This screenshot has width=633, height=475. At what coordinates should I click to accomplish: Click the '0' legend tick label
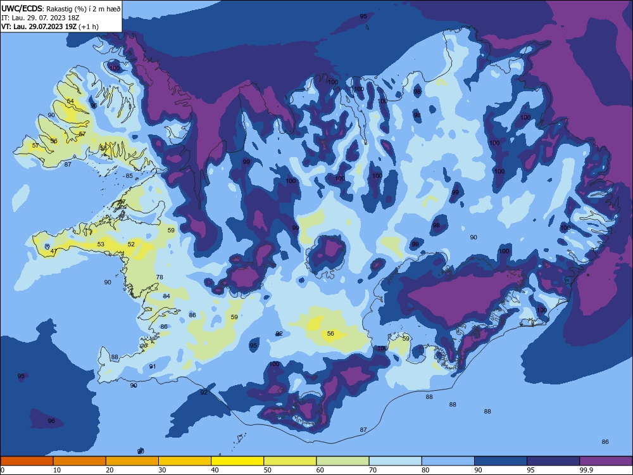tap(3, 470)
